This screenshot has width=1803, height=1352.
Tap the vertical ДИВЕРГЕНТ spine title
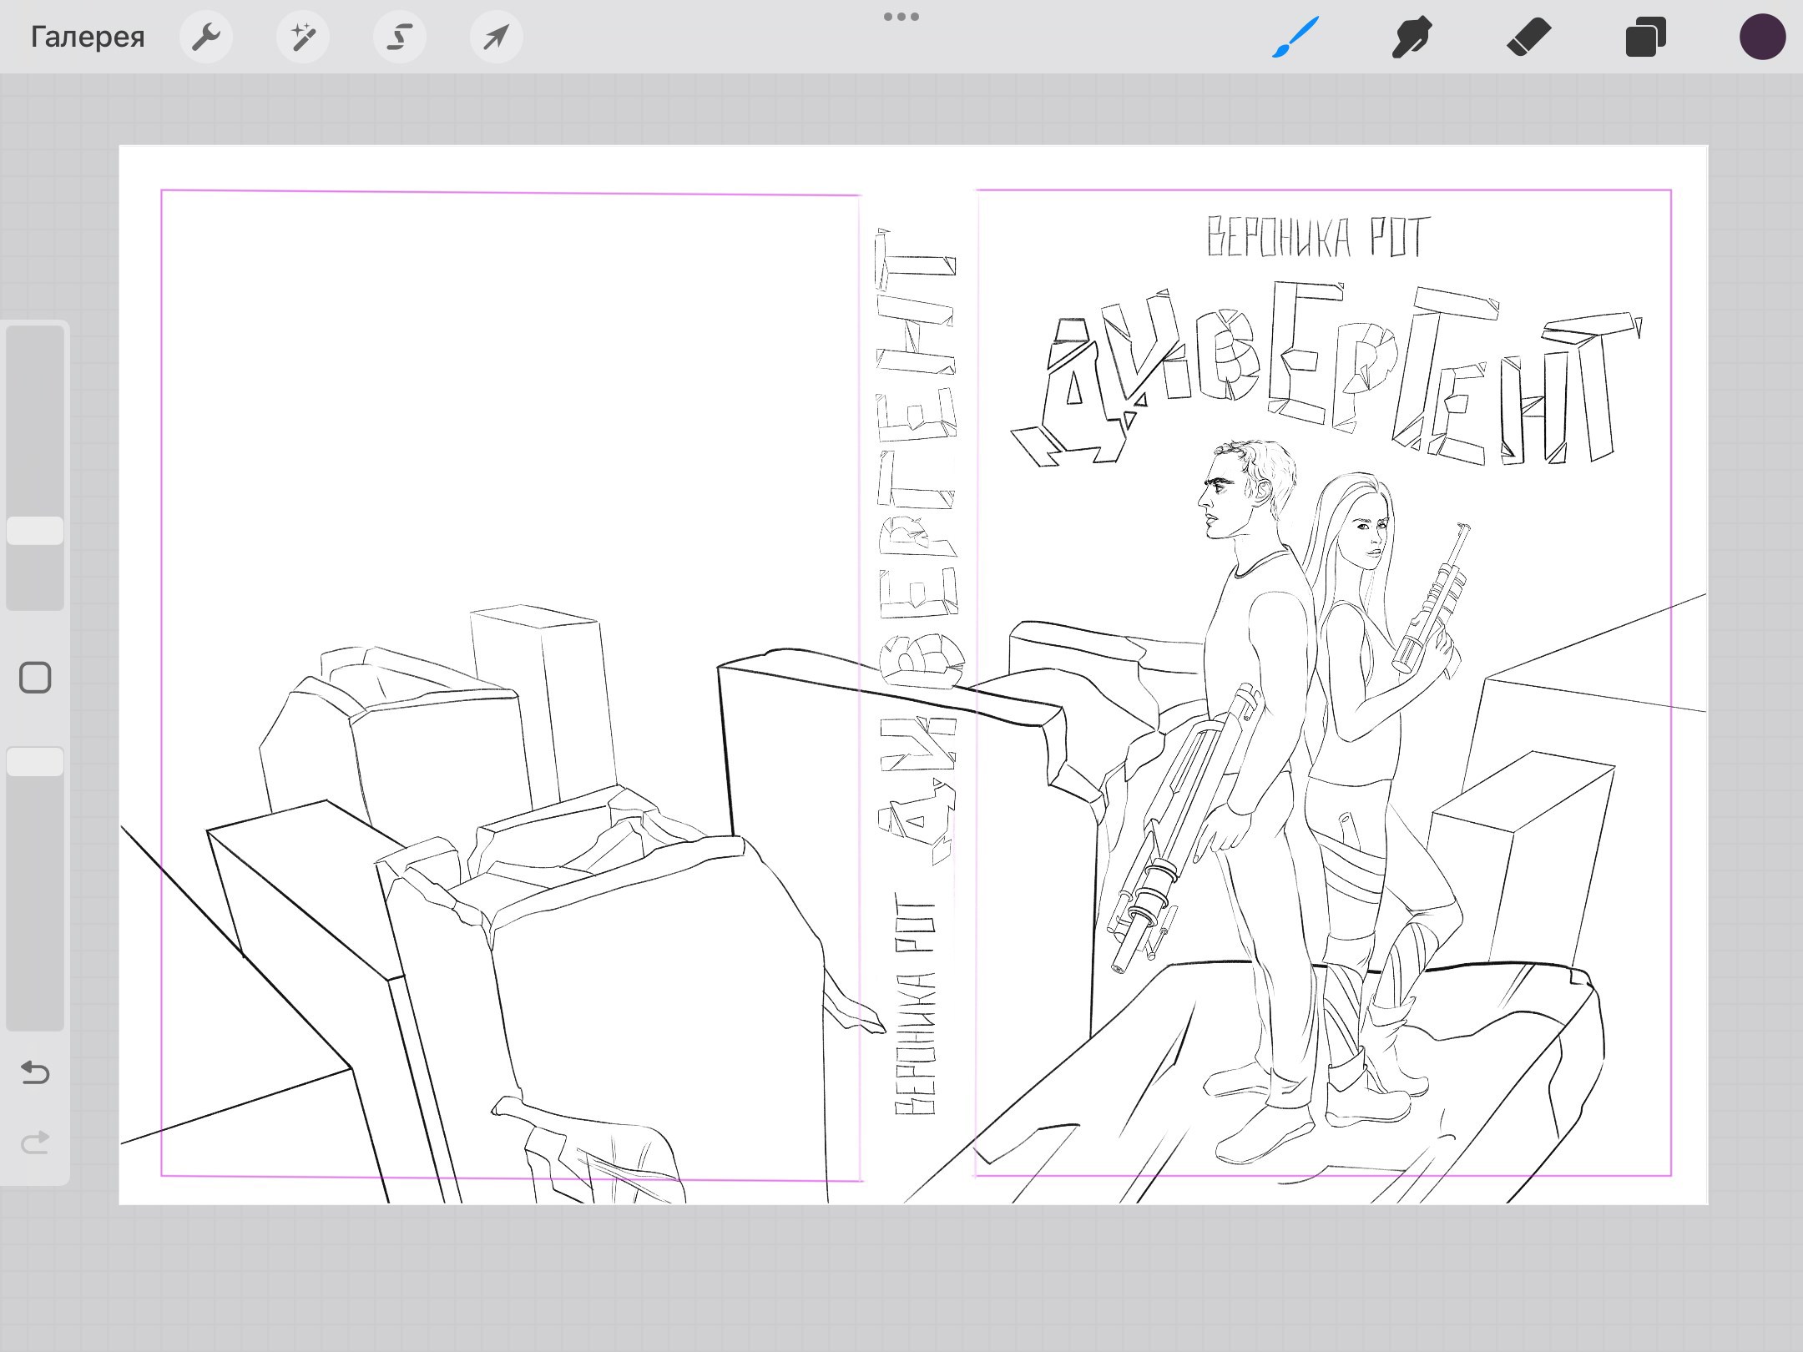(918, 547)
